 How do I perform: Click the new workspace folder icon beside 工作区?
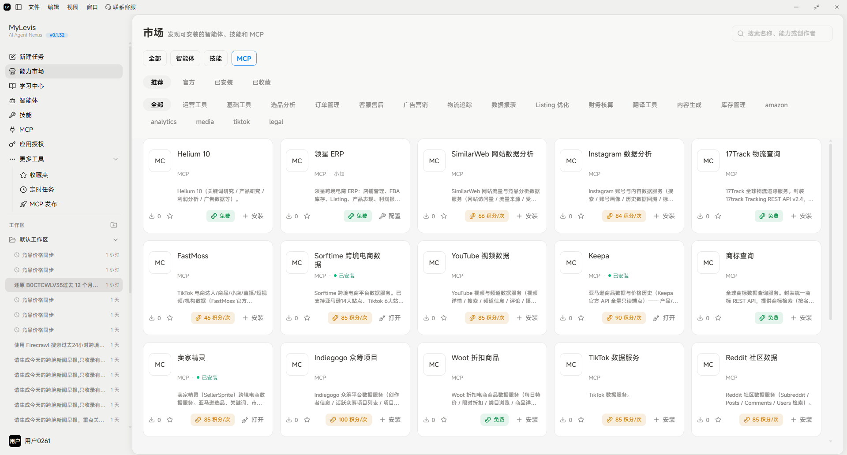coord(114,225)
